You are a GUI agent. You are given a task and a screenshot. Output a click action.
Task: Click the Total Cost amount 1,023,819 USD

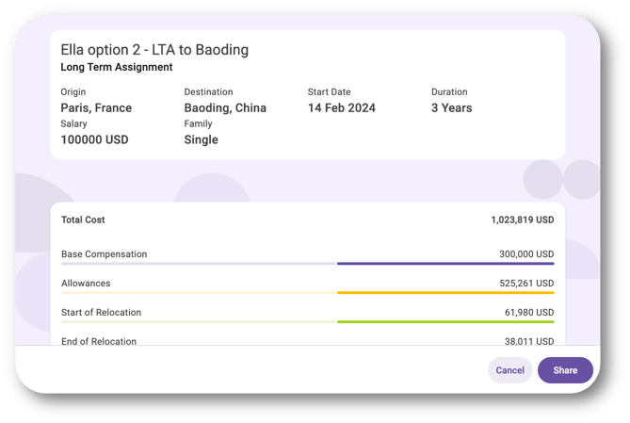click(x=523, y=220)
